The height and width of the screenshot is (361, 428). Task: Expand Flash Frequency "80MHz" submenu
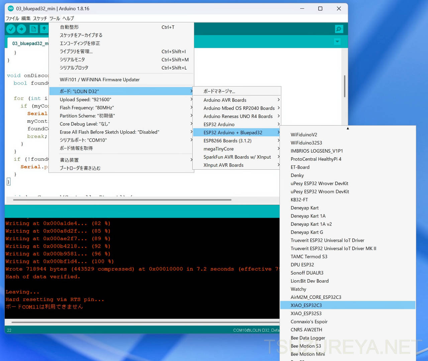pyautogui.click(x=121, y=108)
